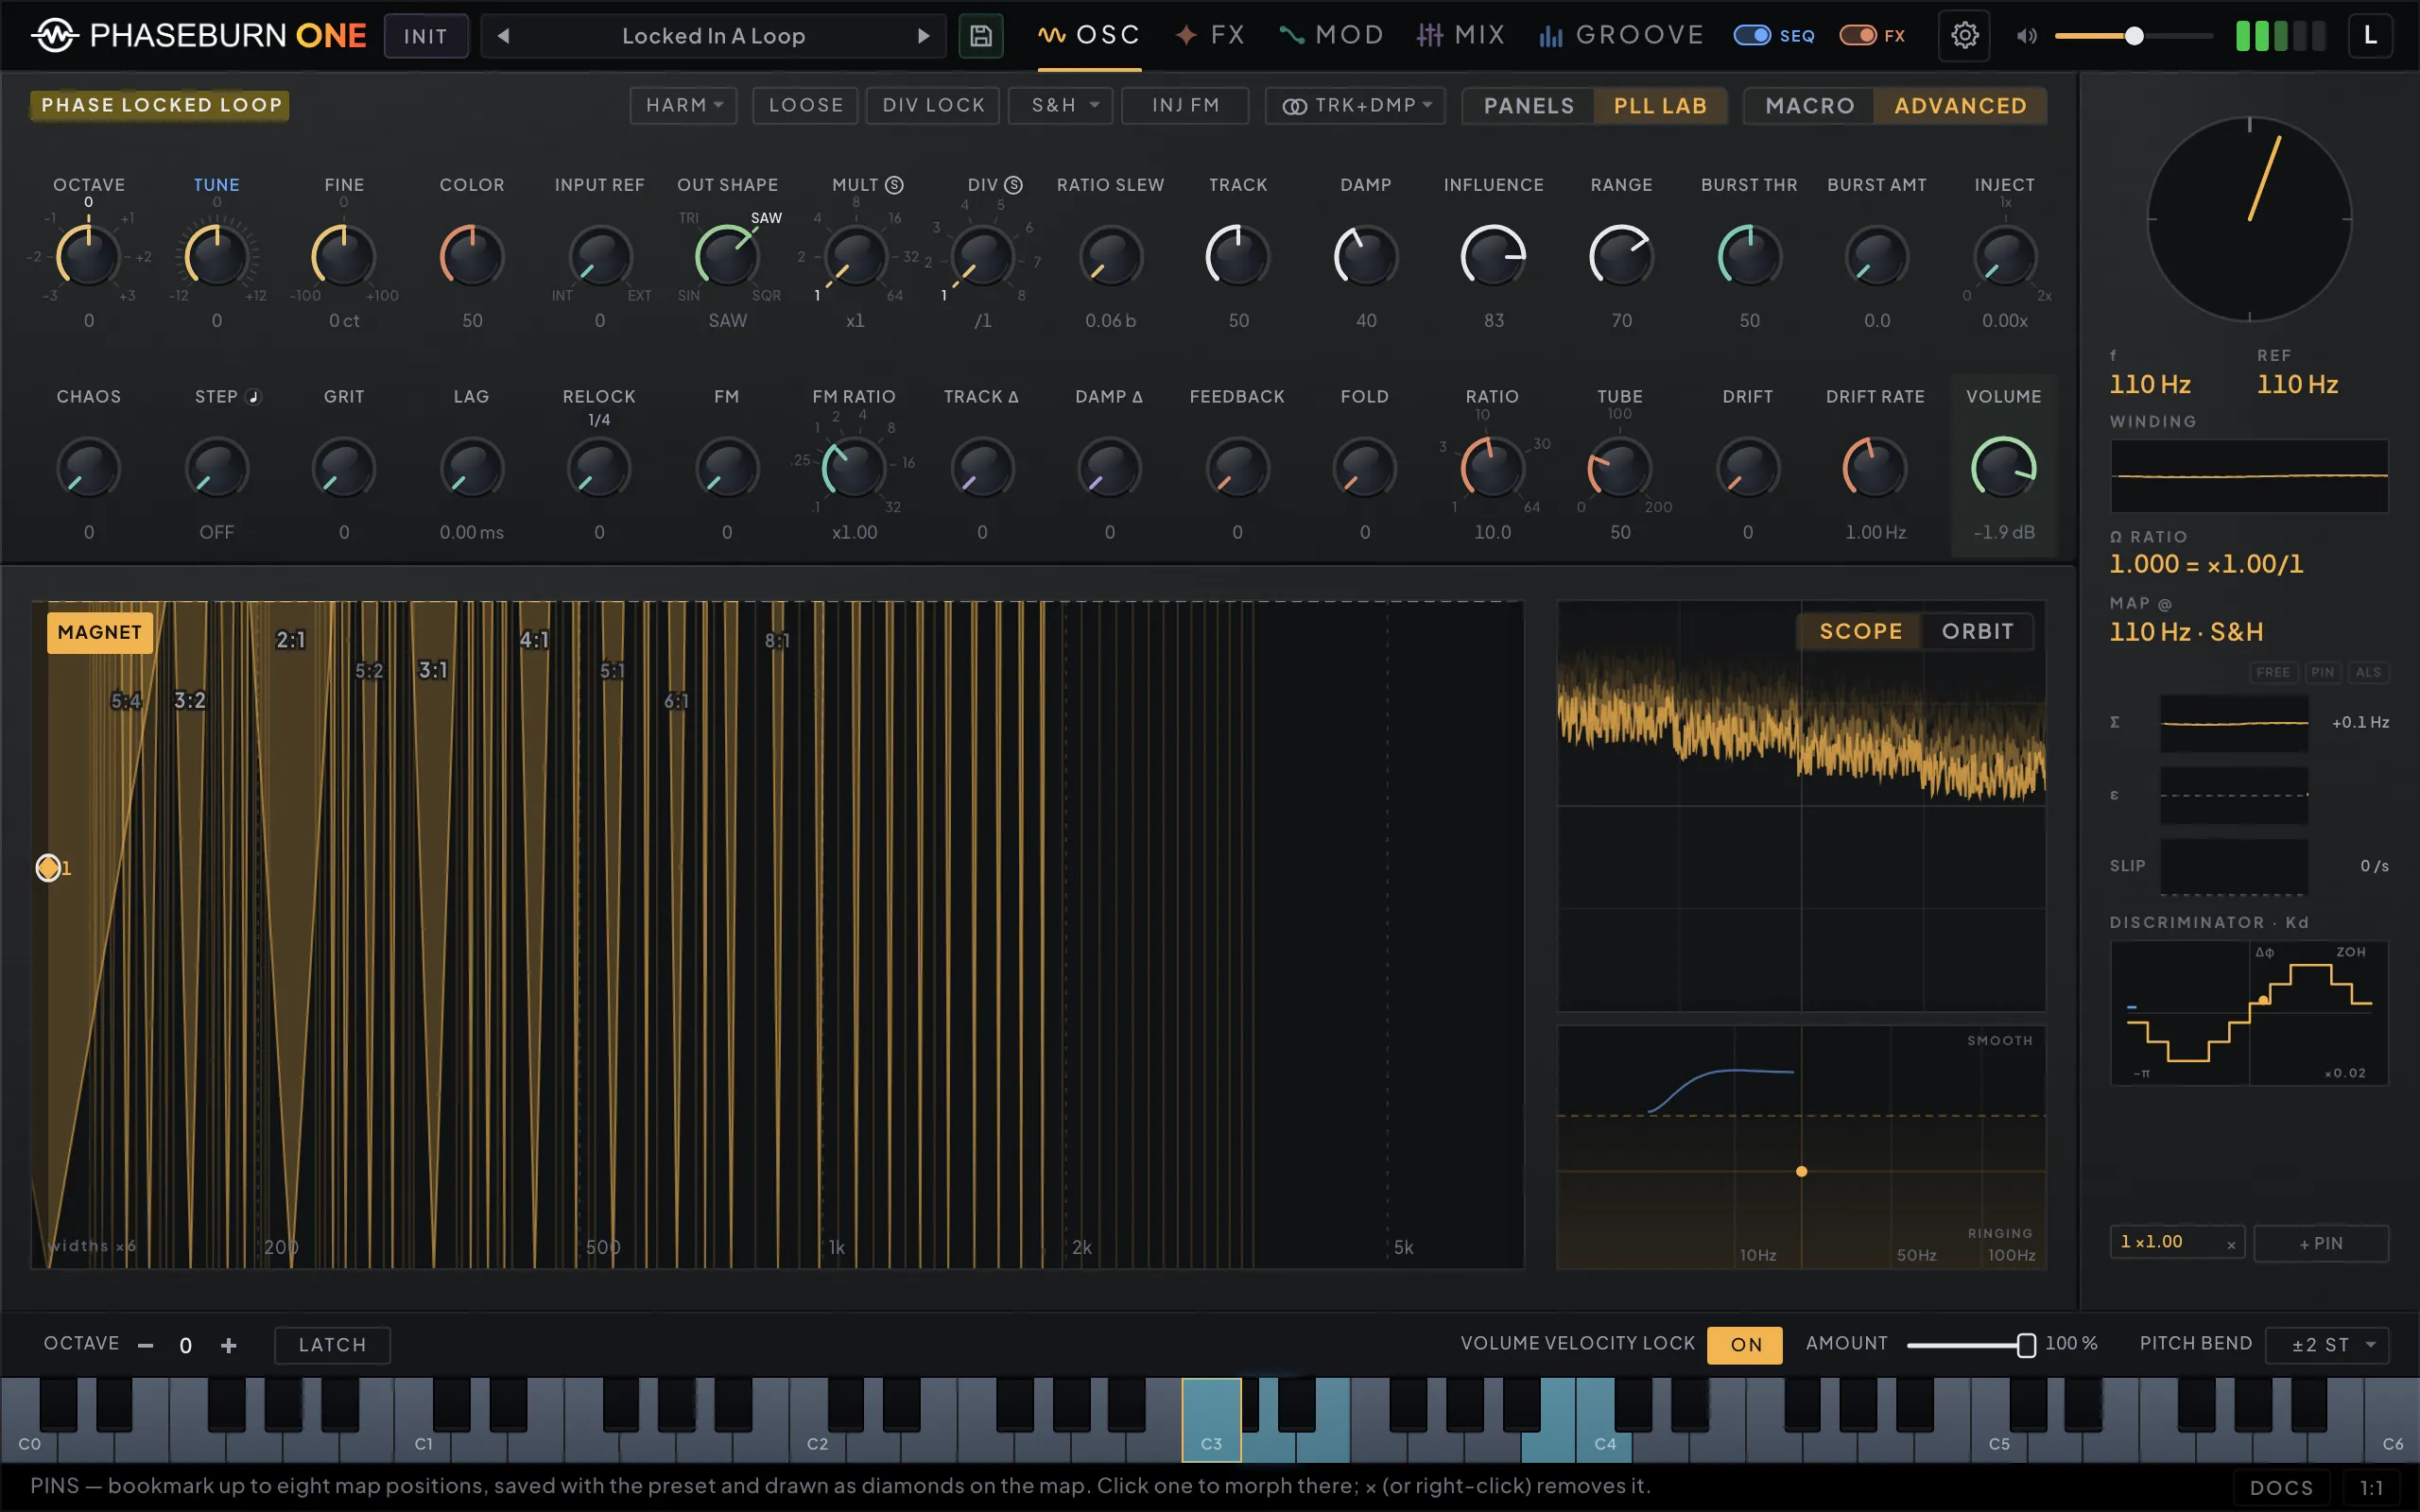Viewport: 2420px width, 1512px height.
Task: Click the DIV sync S icon
Action: pyautogui.click(x=1013, y=185)
